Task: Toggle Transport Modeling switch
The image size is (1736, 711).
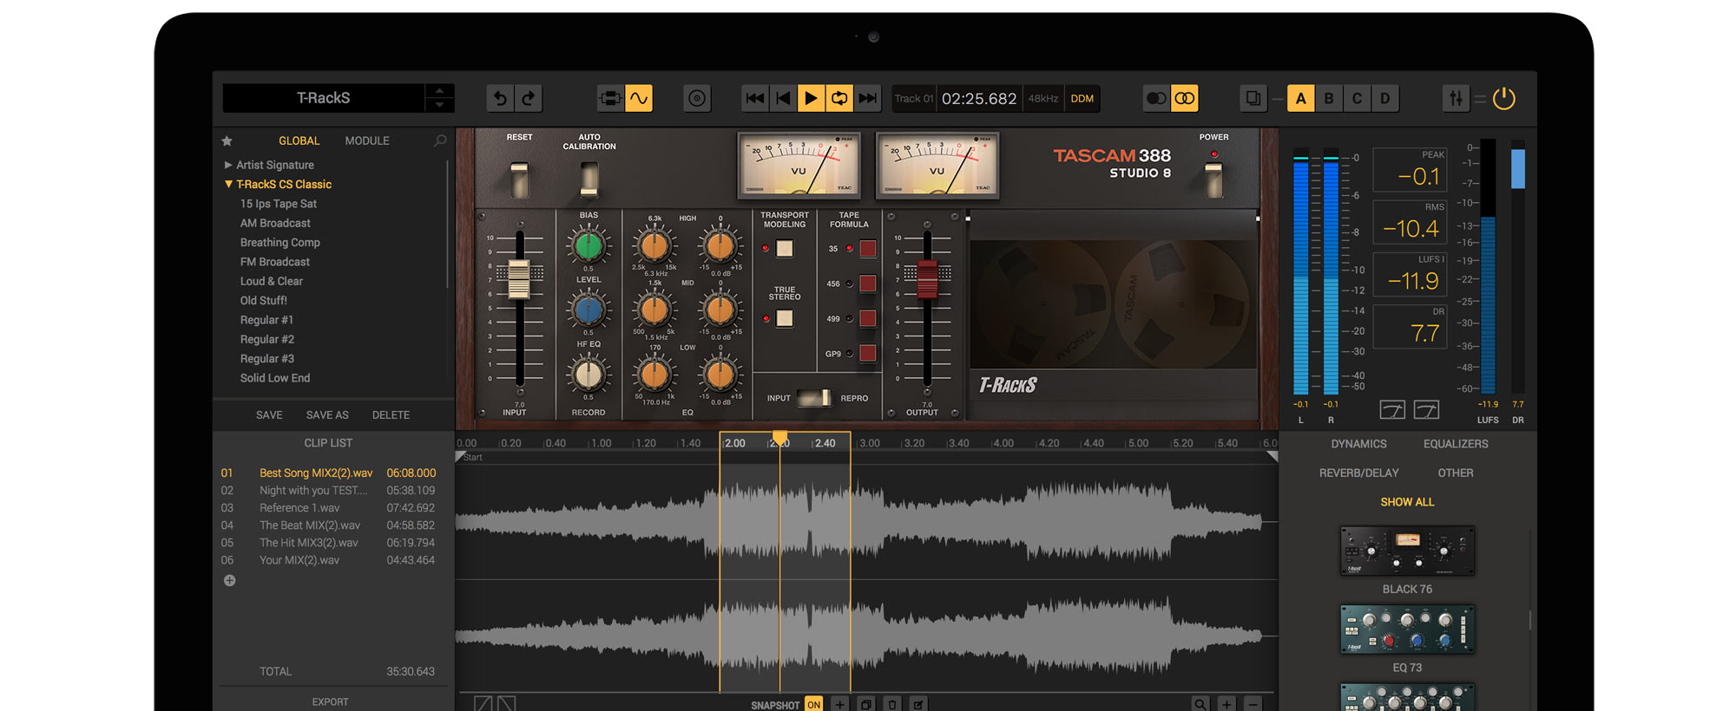Action: (785, 249)
